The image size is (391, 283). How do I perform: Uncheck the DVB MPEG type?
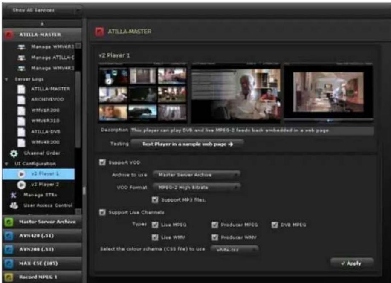(275, 225)
